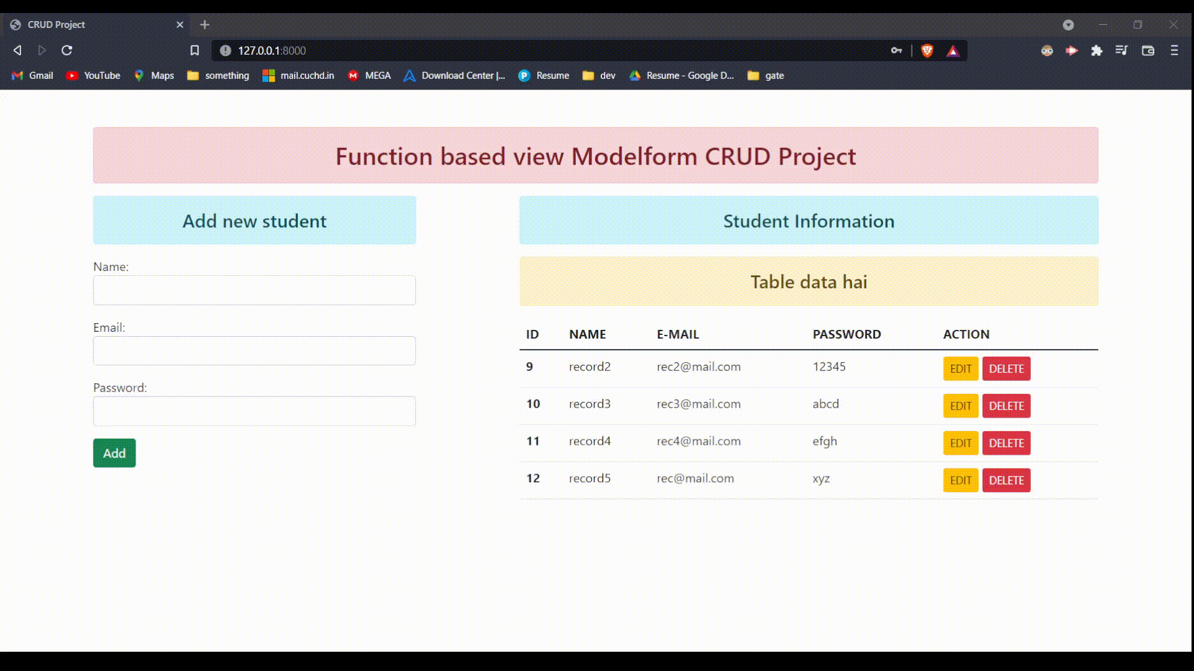Click the browser reload icon
Viewport: 1194px width, 671px height.
[67, 50]
